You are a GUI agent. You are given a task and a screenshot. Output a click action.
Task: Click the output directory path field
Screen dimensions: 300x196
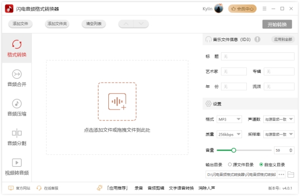coord(242,174)
